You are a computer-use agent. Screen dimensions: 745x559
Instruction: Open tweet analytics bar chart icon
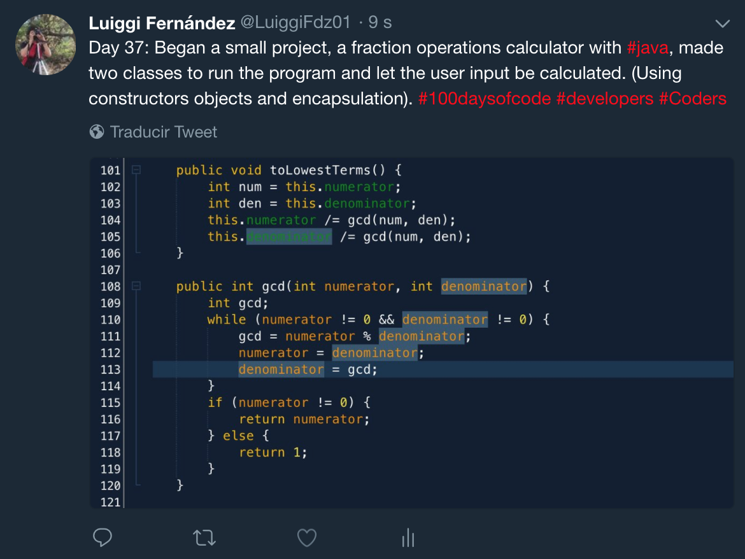pos(408,537)
